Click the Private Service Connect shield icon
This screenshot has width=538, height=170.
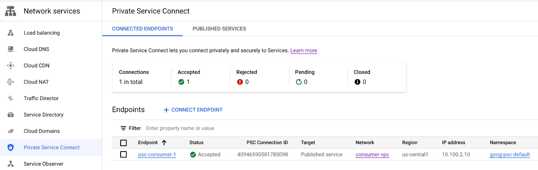[11, 147]
